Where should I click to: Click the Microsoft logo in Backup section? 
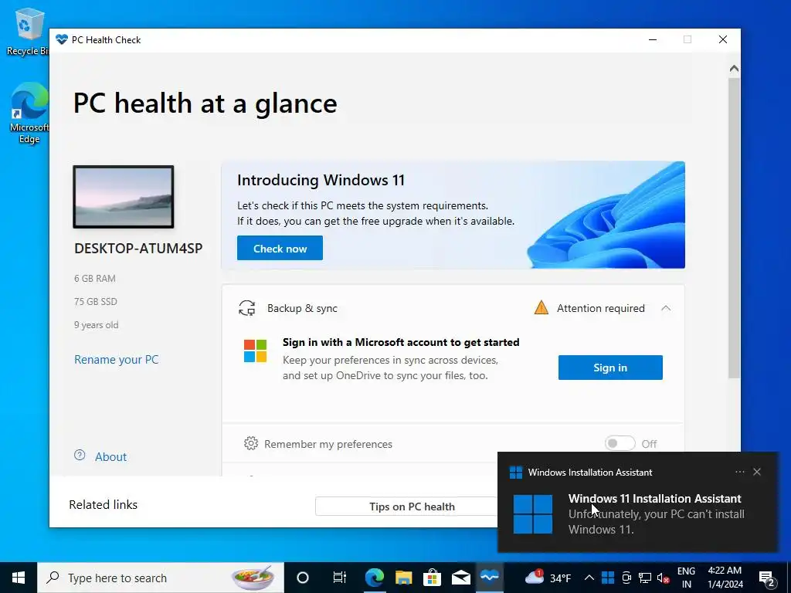[x=255, y=351]
